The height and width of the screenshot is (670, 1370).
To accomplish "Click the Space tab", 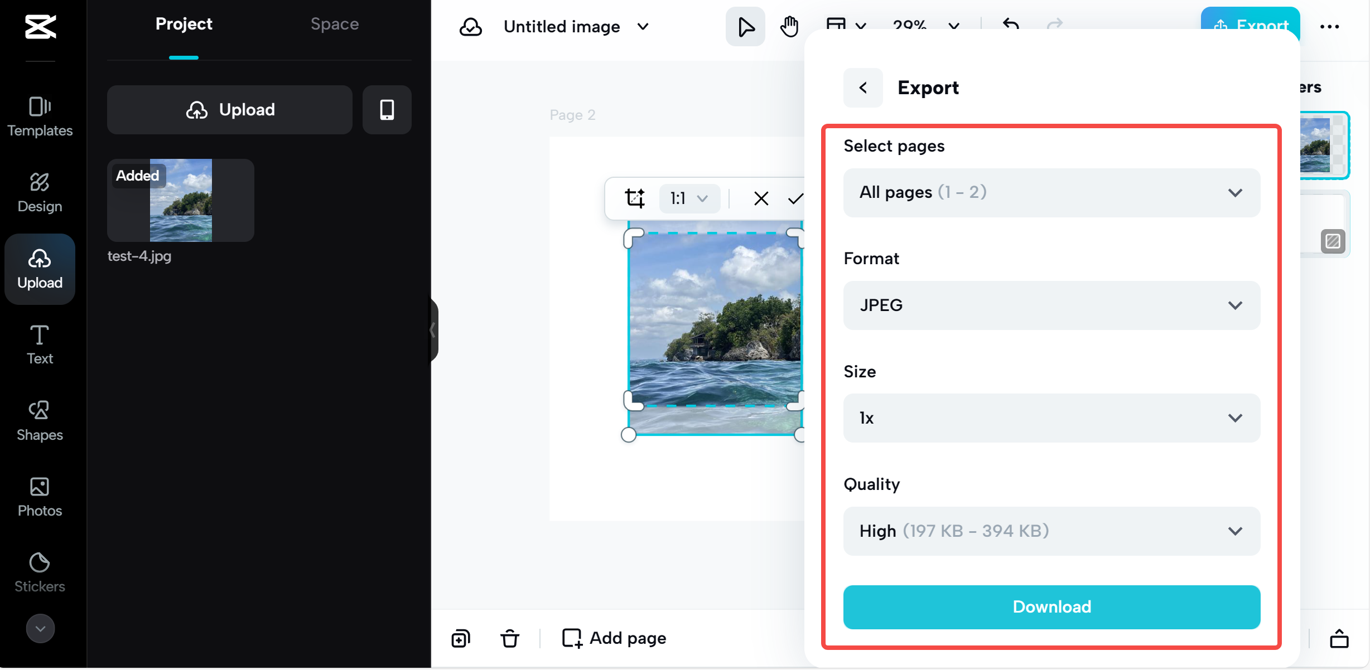I will pos(335,23).
